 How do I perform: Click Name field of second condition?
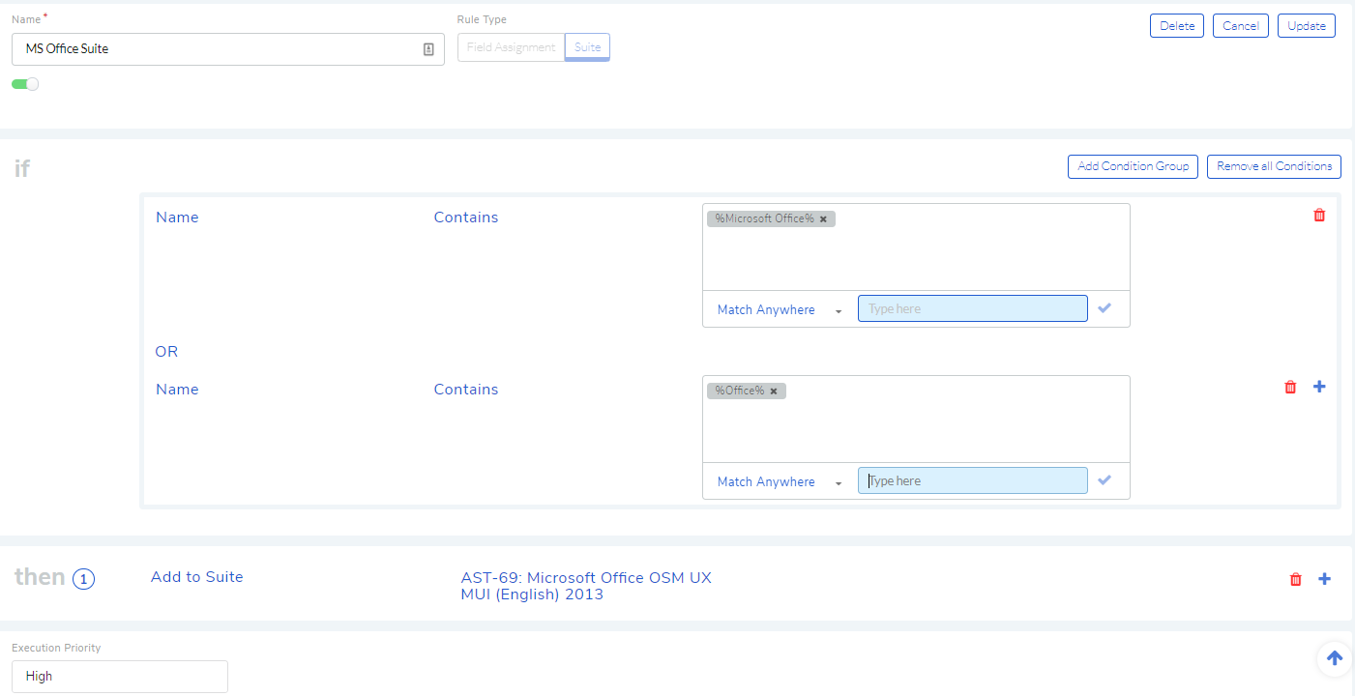pyautogui.click(x=177, y=390)
